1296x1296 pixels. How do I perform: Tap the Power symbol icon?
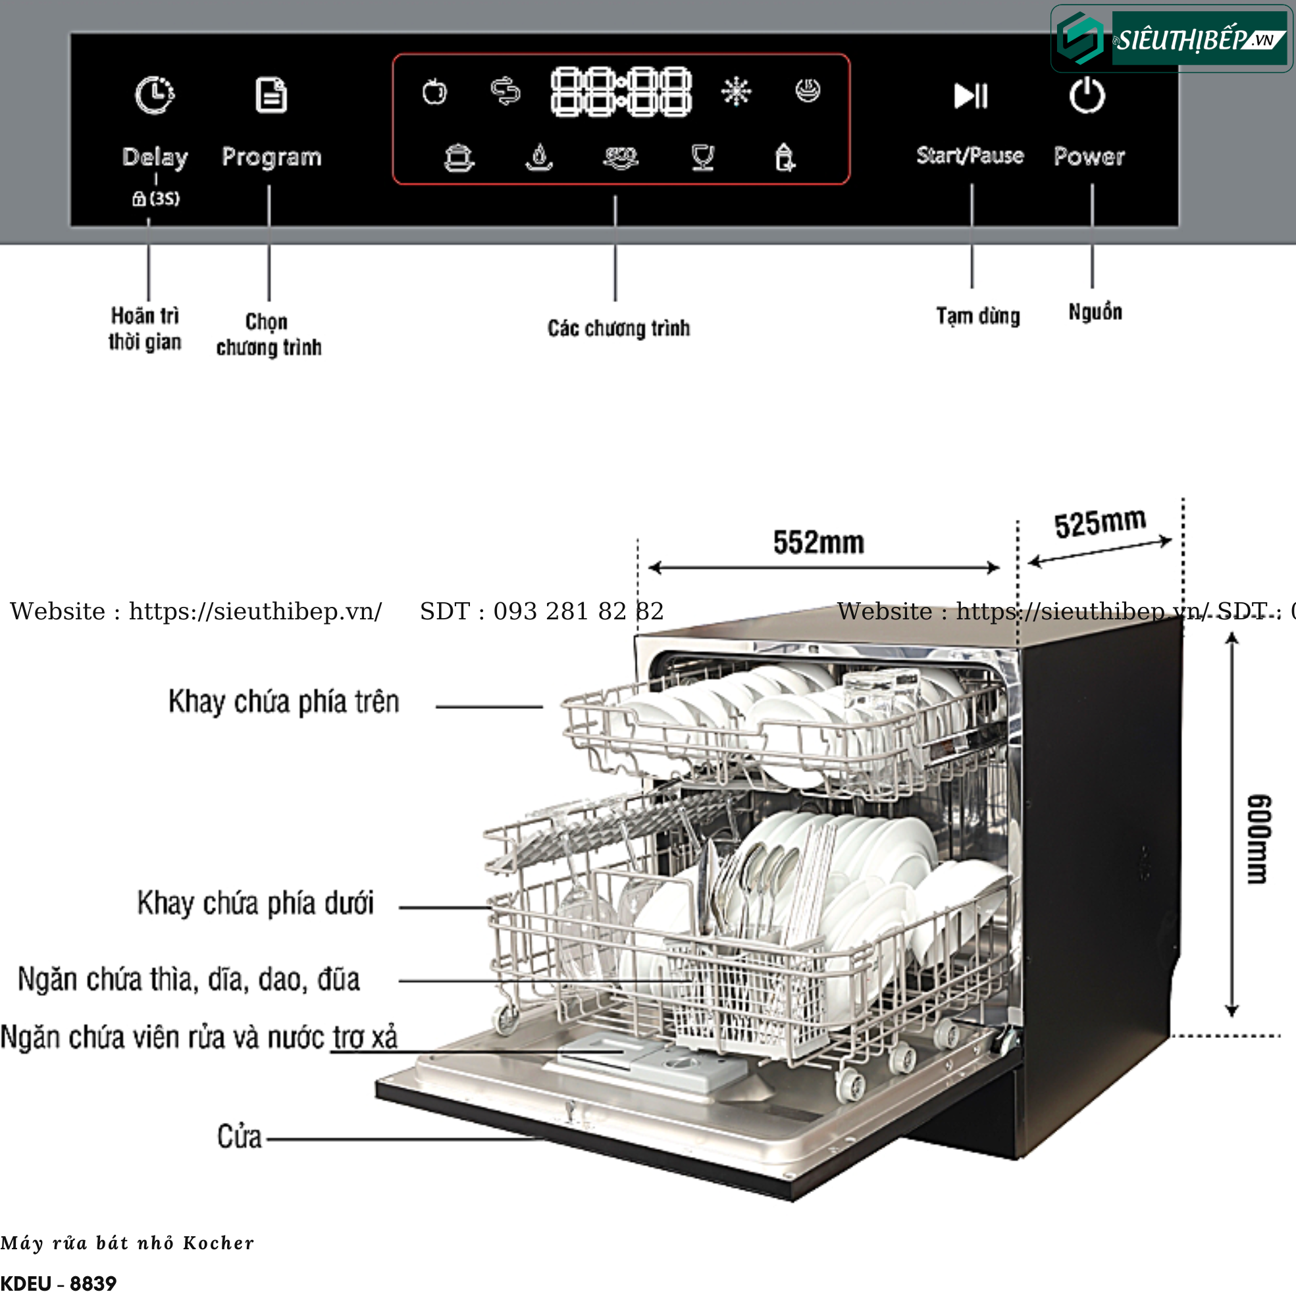pos(1087,95)
